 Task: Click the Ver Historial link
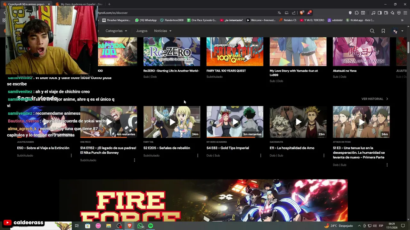click(x=375, y=99)
